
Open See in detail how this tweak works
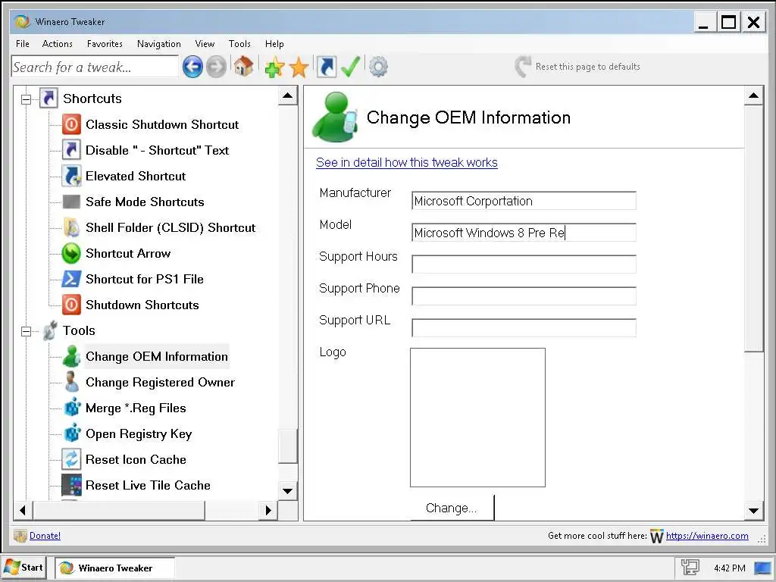(407, 162)
